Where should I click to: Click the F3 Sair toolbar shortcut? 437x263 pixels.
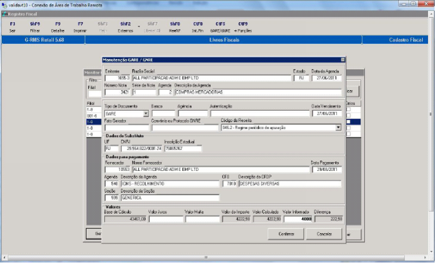point(13,26)
